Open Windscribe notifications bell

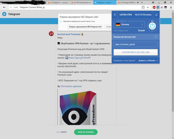click(156, 15)
